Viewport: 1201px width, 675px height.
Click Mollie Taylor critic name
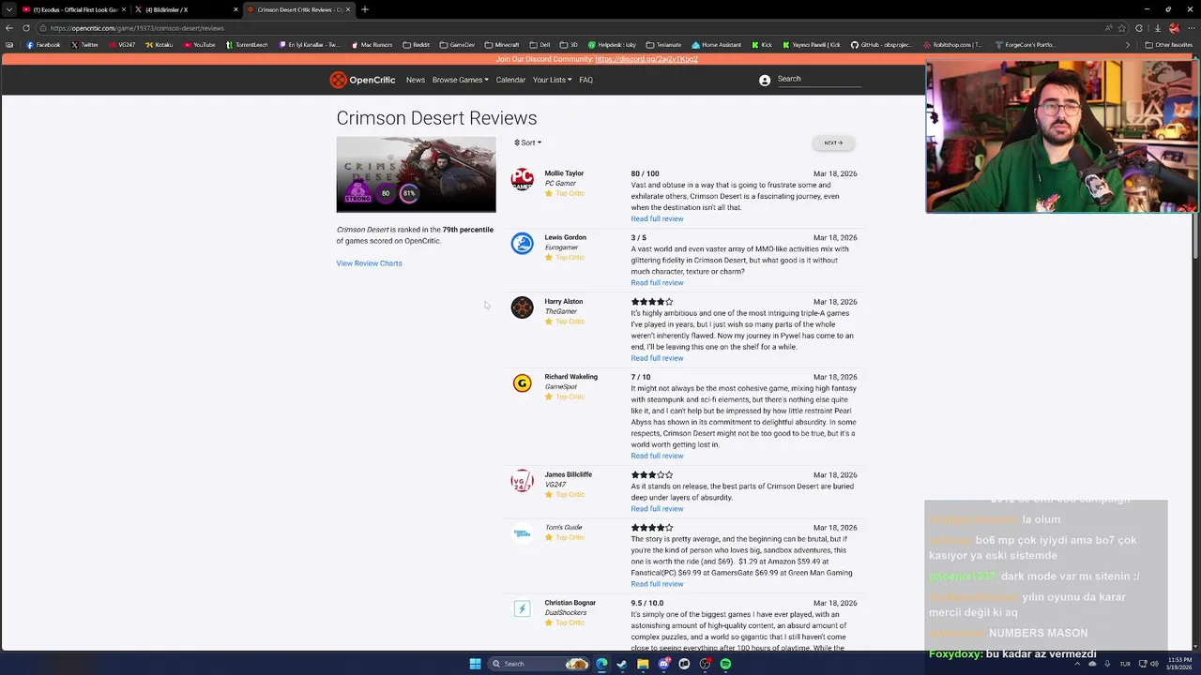pos(564,173)
